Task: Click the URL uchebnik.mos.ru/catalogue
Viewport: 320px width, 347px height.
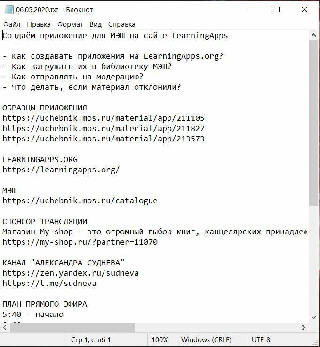Action: point(80,200)
